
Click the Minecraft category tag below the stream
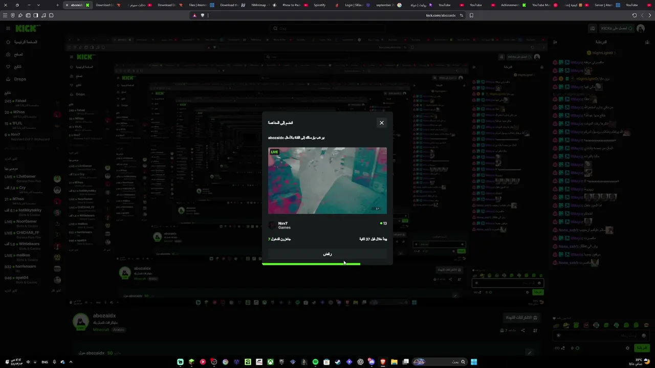point(101,330)
